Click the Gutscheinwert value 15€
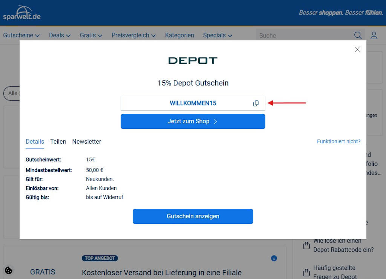Viewport: 386px width, 279px height. (x=90, y=160)
